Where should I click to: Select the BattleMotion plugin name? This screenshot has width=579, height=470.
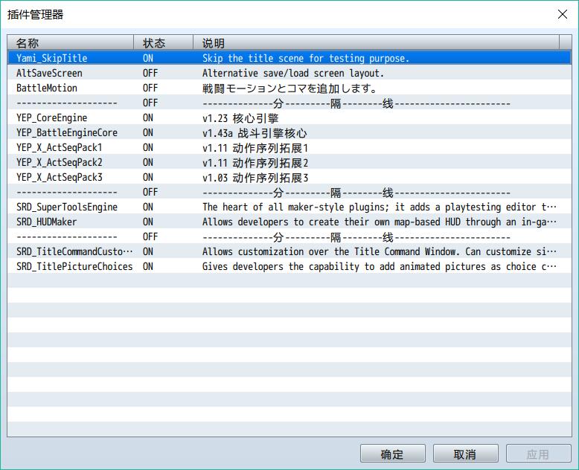47,88
